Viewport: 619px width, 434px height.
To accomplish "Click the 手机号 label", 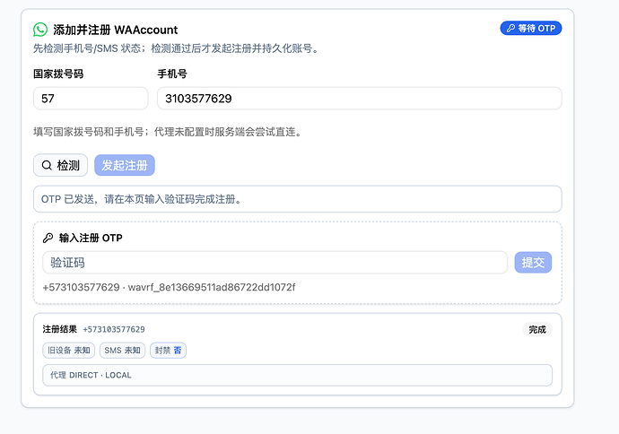I will [x=172, y=74].
